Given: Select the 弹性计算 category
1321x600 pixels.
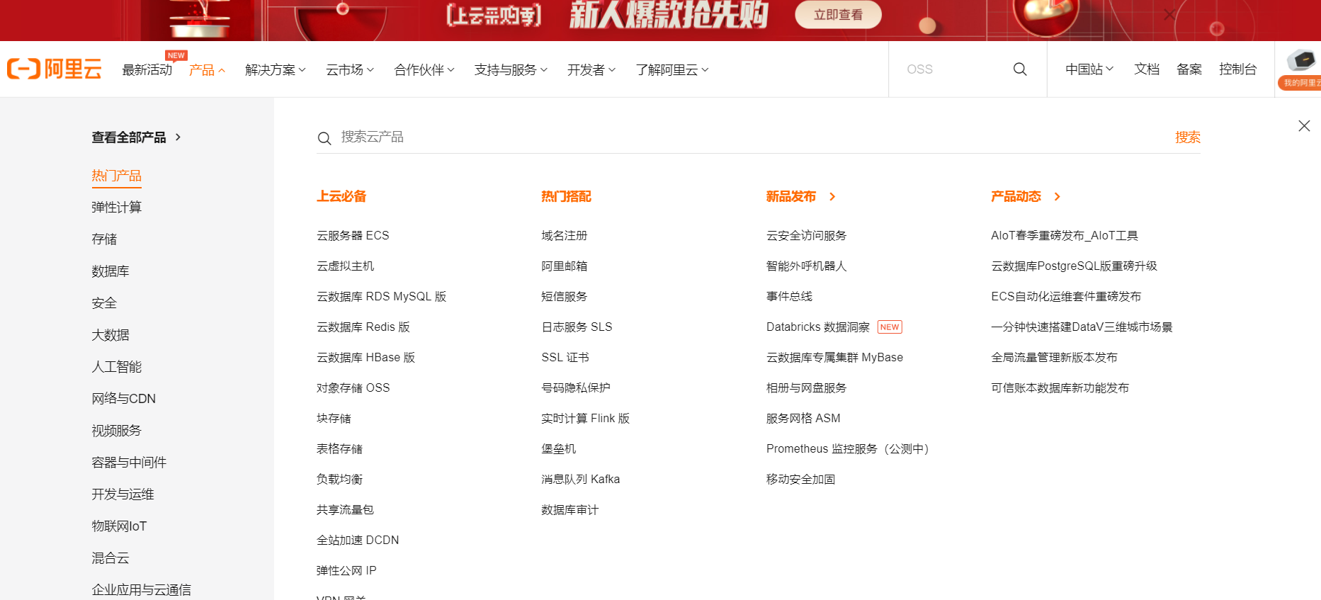Looking at the screenshot, I should (x=117, y=208).
